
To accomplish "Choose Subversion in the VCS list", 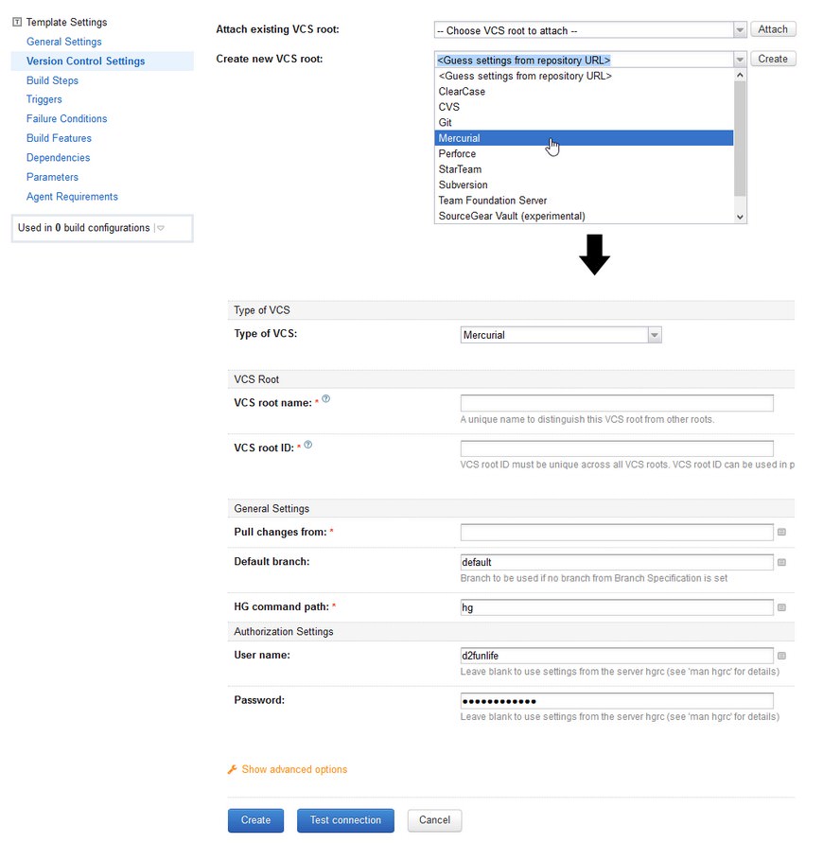I will click(x=463, y=184).
